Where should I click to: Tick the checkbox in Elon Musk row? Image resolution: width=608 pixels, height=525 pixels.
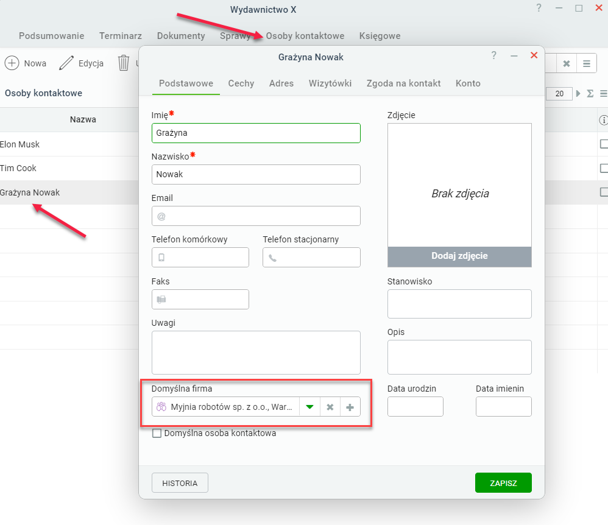tap(604, 144)
